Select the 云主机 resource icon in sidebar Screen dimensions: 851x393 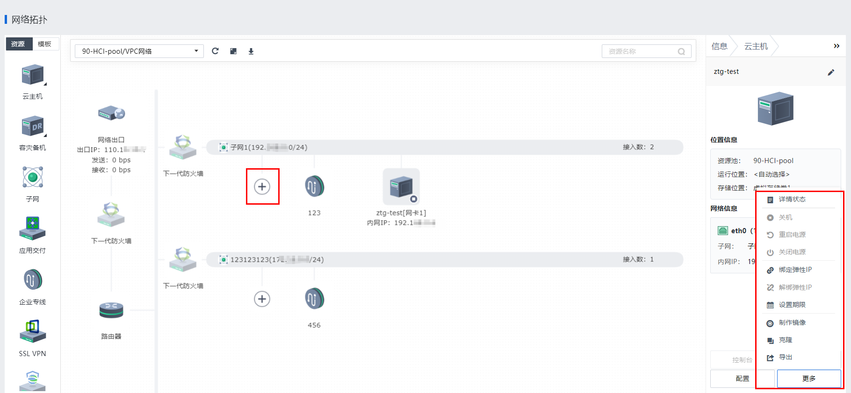coord(32,75)
